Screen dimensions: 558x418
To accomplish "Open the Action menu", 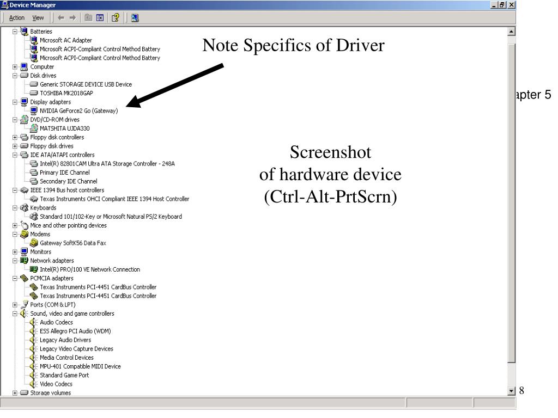I will point(16,17).
